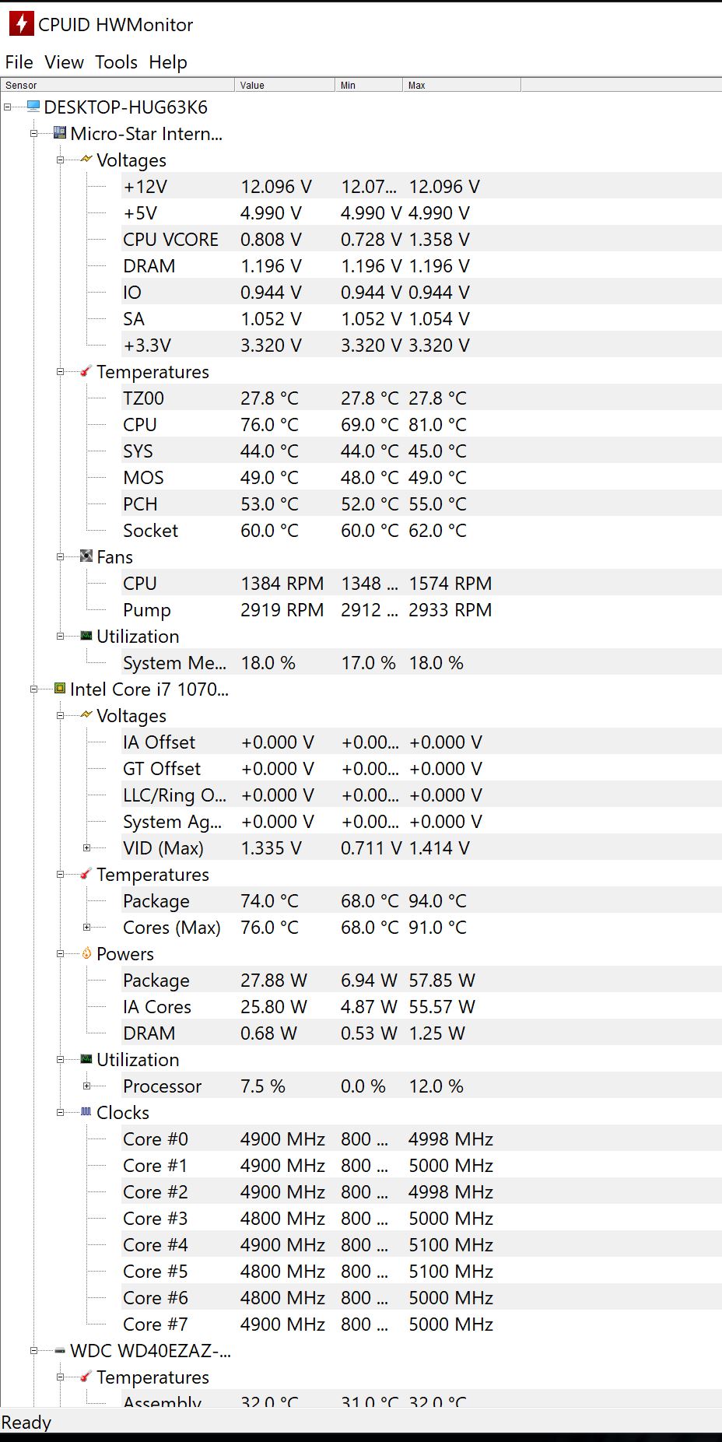
Task: Click the motherboard Utilization chip icon
Action: coord(86,636)
